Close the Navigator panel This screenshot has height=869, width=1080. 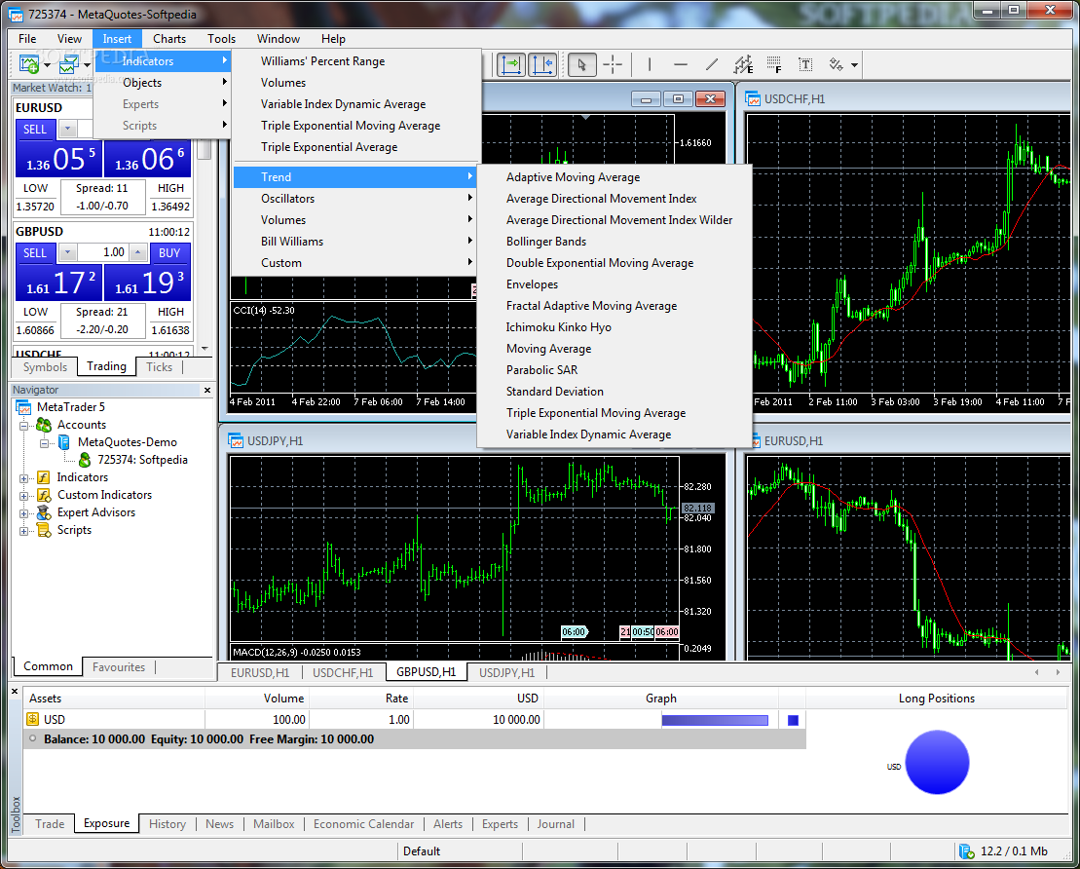tap(207, 390)
